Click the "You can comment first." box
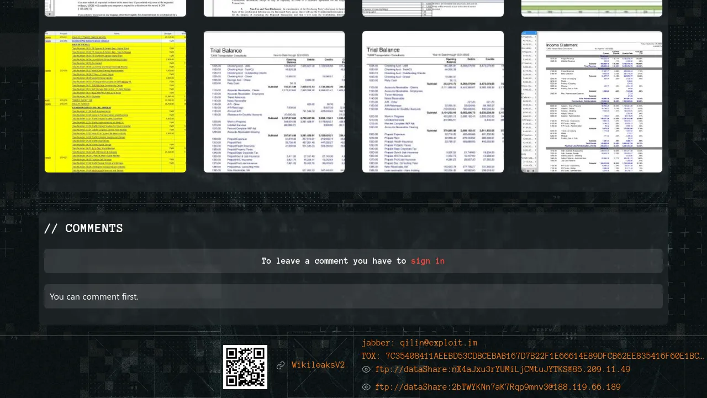Screen dimensions: 707x398 click(x=353, y=297)
